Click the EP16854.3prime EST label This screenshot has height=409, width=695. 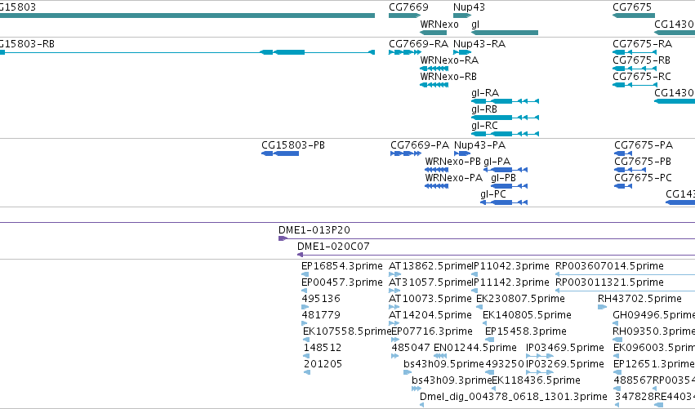point(341,266)
